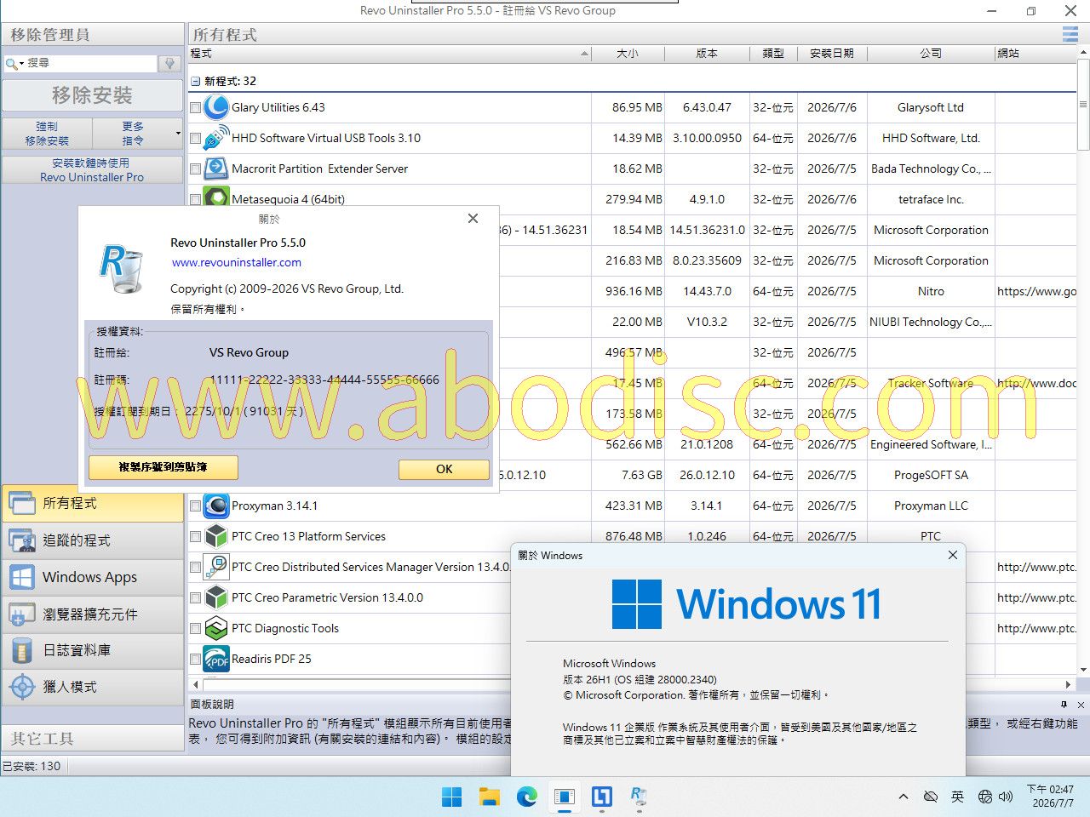Click the active 關於 Windows taskbar icon
This screenshot has width=1090, height=817.
[x=564, y=797]
